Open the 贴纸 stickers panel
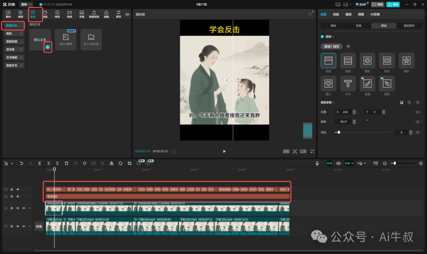 pyautogui.click(x=45, y=14)
